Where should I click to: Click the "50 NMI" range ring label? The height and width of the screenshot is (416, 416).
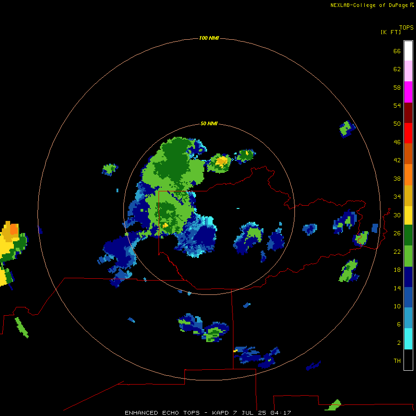coord(209,123)
